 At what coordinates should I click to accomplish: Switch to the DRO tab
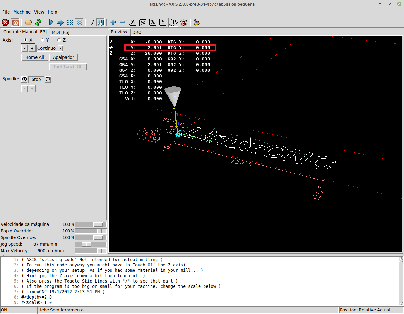(x=137, y=32)
